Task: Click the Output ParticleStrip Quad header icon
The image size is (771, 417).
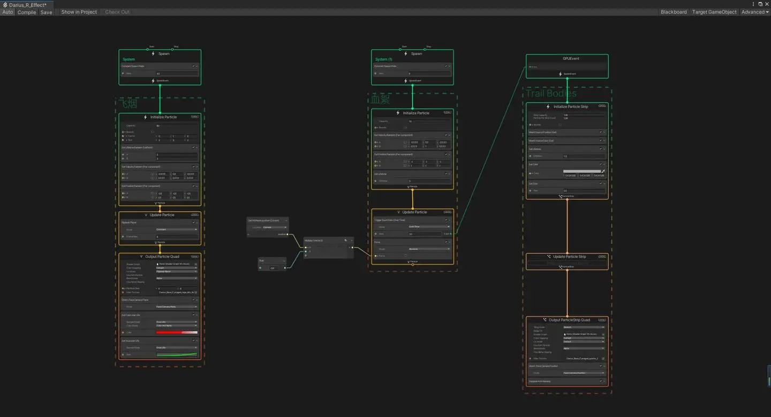Action: 544,320
